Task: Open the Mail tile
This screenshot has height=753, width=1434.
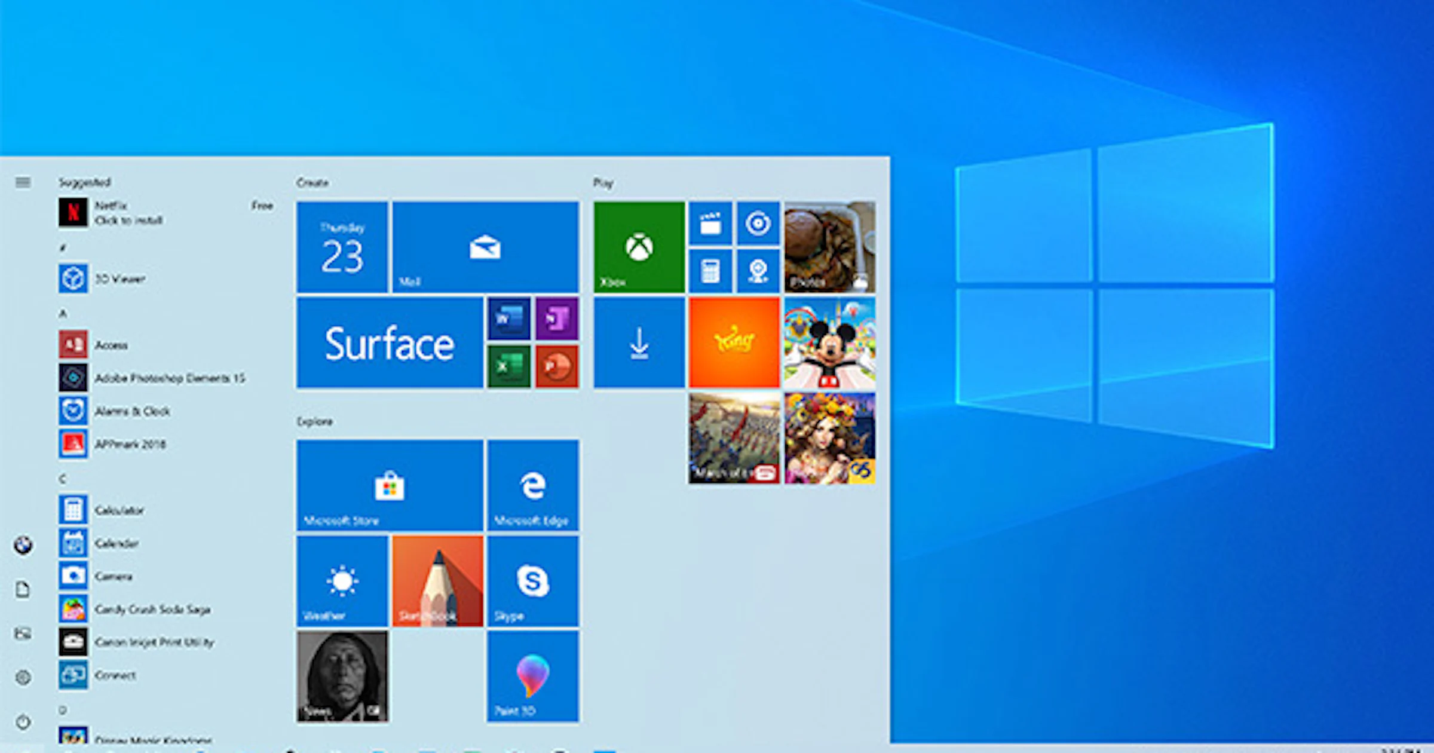Action: pyautogui.click(x=485, y=247)
